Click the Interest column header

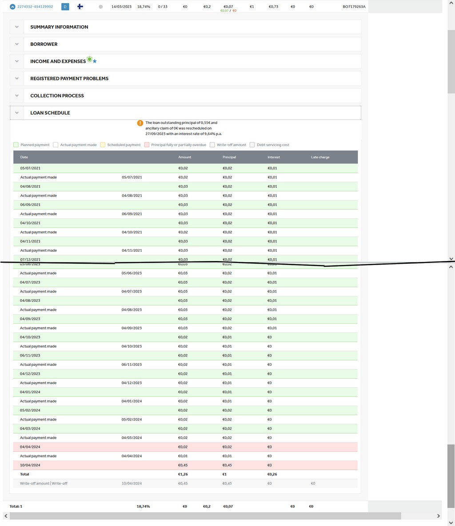coord(274,157)
